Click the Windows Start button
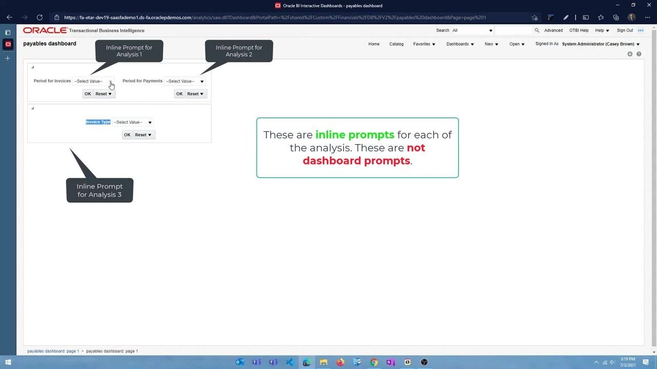 coord(8,362)
